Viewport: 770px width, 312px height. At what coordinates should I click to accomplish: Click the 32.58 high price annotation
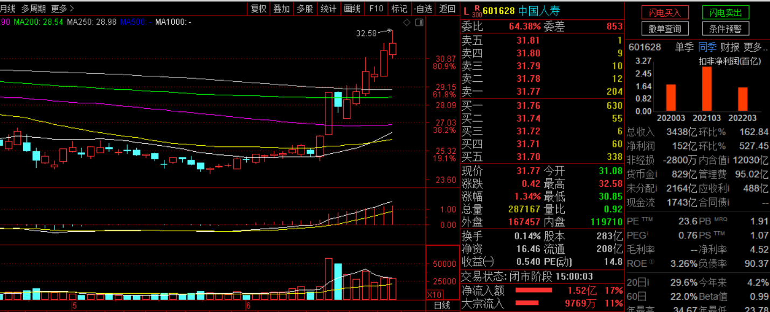[366, 33]
